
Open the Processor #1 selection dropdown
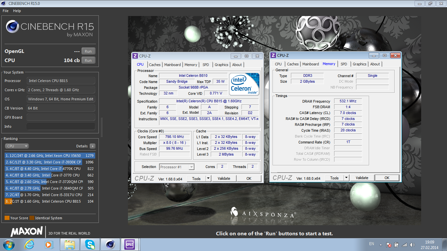177,167
